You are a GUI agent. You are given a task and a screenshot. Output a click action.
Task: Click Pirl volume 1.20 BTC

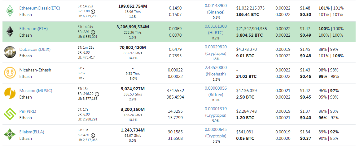pos(245,118)
